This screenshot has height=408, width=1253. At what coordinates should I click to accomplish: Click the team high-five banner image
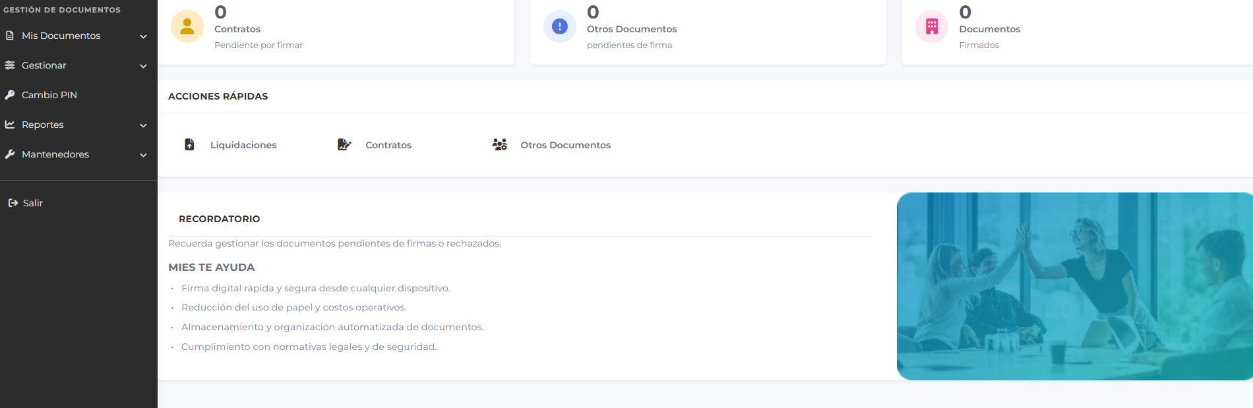(x=1074, y=286)
